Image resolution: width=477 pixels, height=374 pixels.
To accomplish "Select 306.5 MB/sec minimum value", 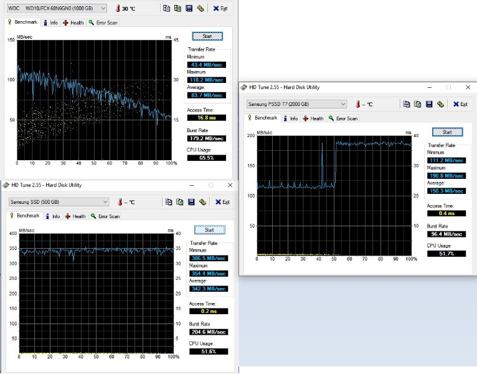I will (x=209, y=258).
